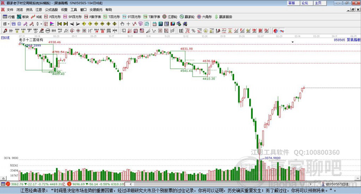The width and height of the screenshot is (361, 194).
Task: Open the 公式选股 menu
Action: pos(51,10)
